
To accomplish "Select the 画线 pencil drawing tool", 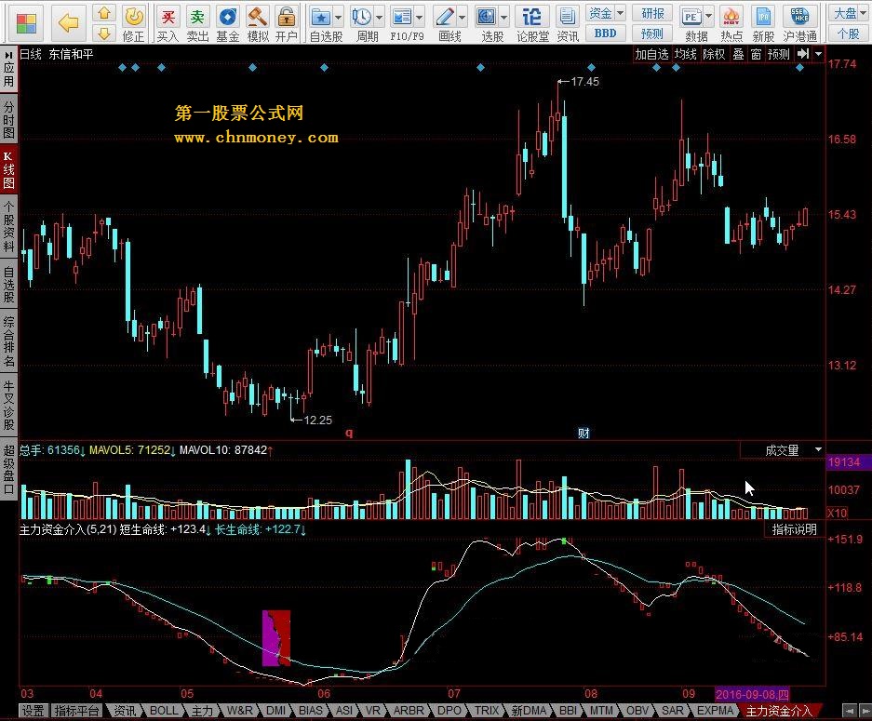I will point(444,17).
